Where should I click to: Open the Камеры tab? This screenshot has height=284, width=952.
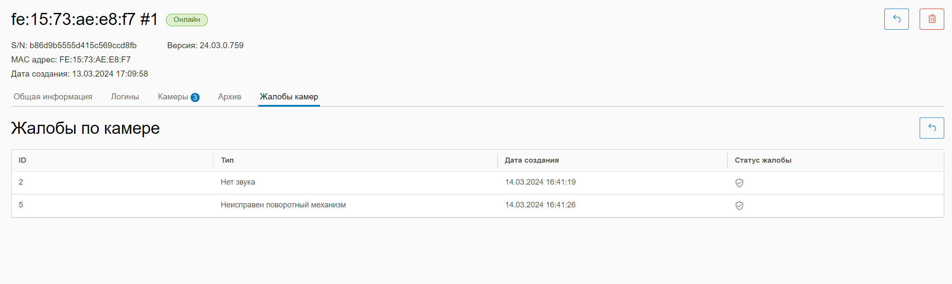point(172,97)
